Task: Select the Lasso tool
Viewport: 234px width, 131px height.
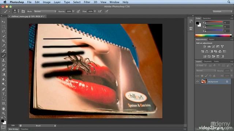Action: point(3,31)
